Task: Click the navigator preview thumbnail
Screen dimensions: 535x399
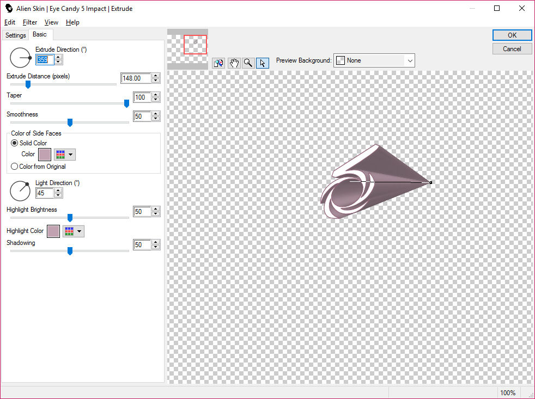Action: 187,49
